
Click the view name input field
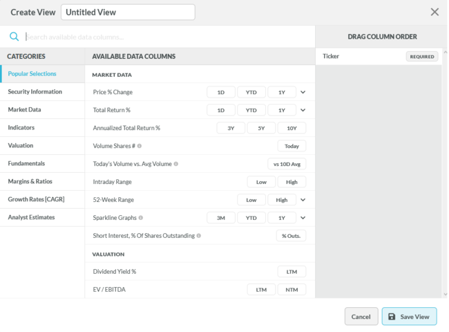pyautogui.click(x=128, y=12)
